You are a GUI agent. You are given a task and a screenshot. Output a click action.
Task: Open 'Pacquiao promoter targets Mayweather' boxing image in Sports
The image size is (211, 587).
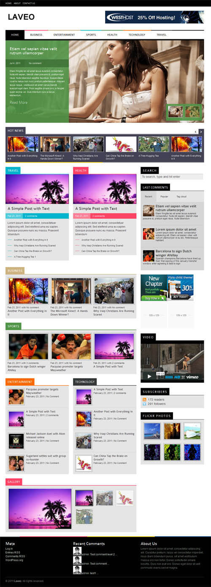point(71,347)
